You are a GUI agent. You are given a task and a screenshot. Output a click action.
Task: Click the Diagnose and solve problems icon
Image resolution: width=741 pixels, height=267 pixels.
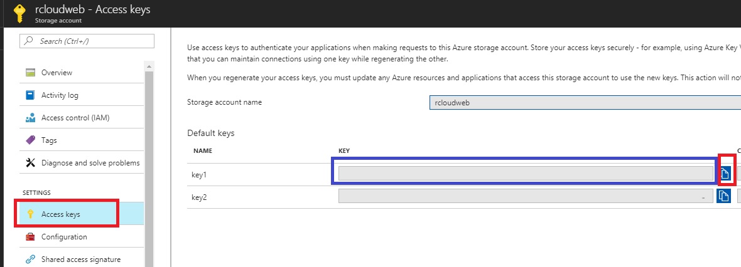[x=30, y=163]
